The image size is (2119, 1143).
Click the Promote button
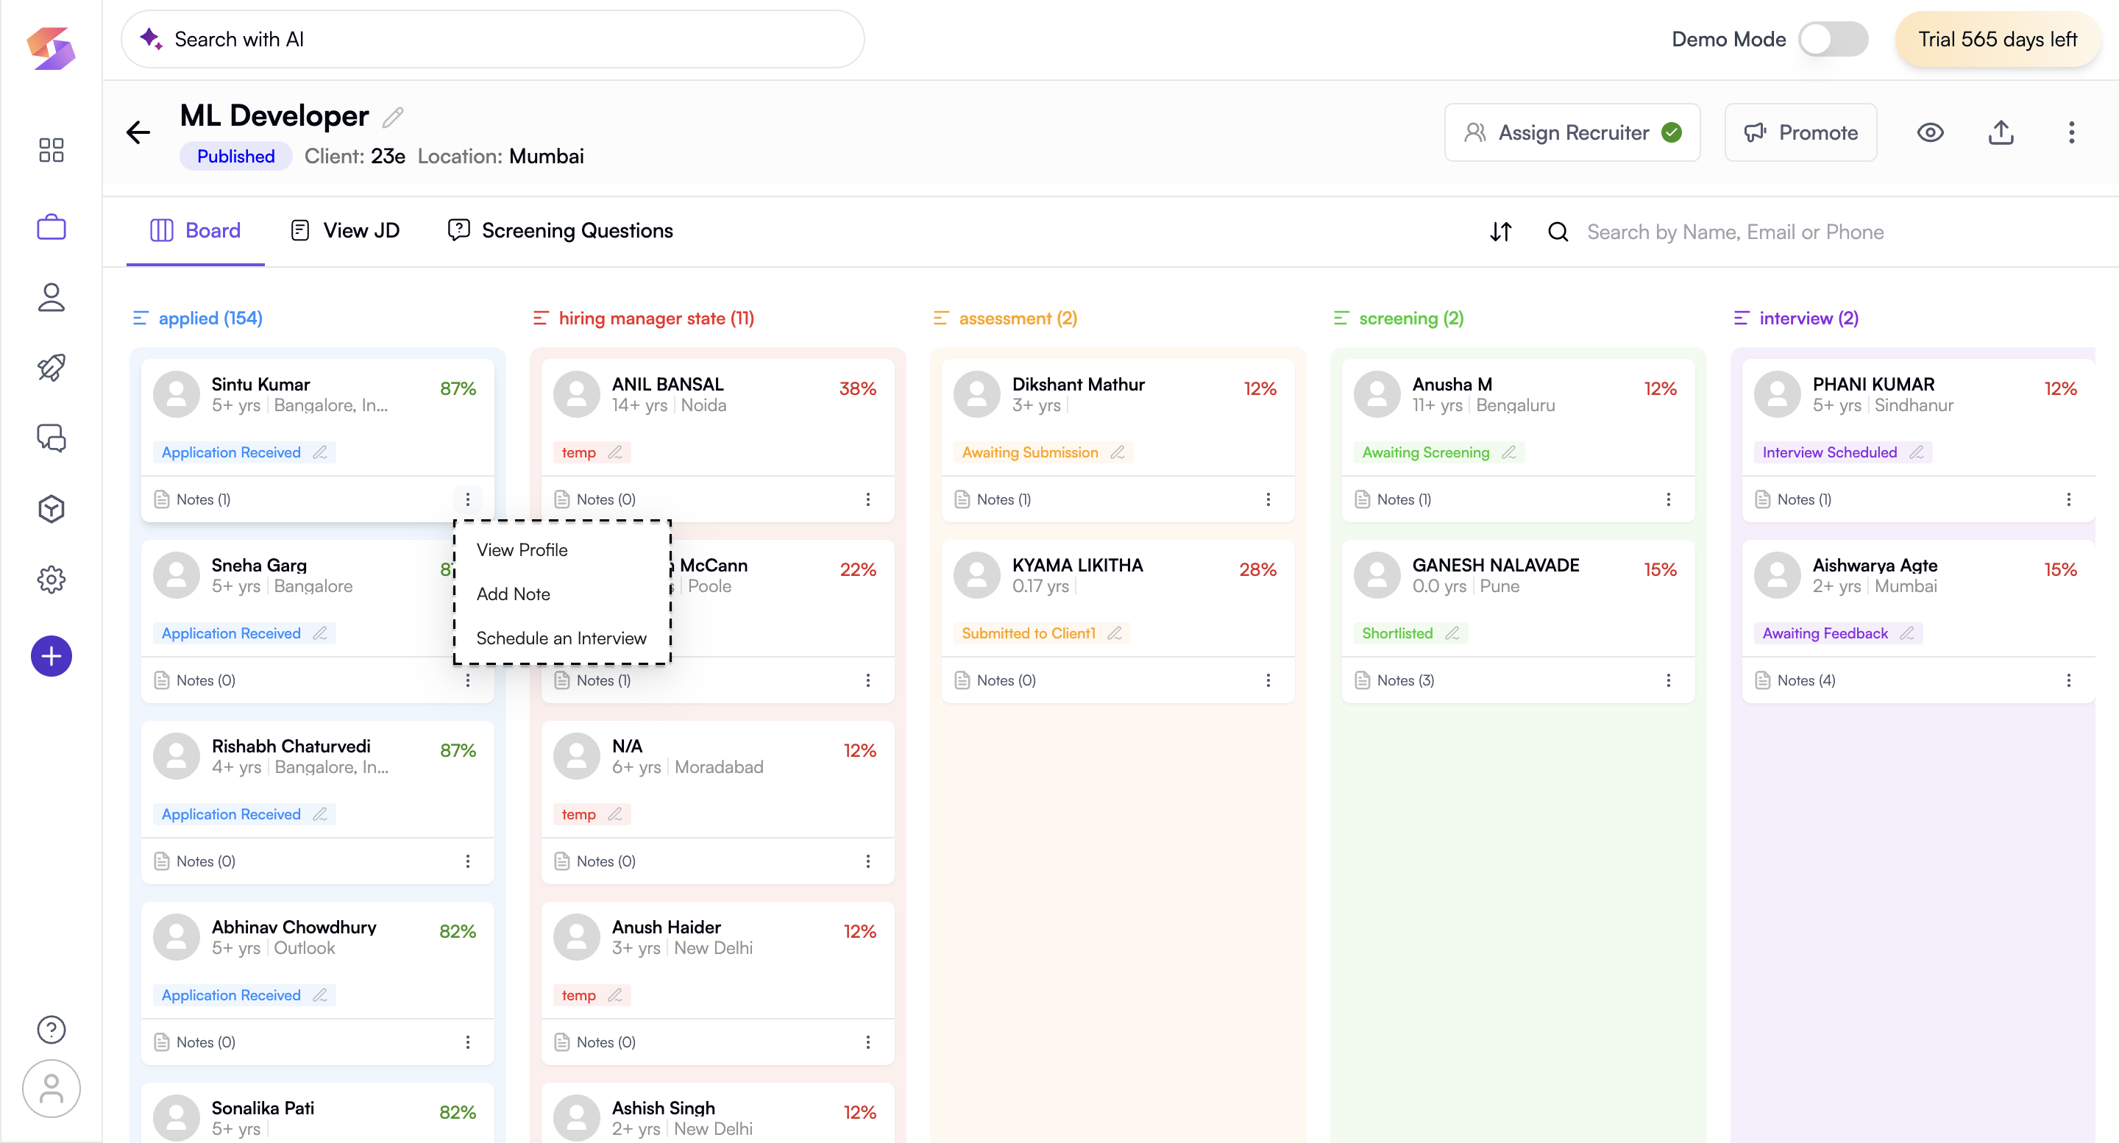pos(1800,132)
